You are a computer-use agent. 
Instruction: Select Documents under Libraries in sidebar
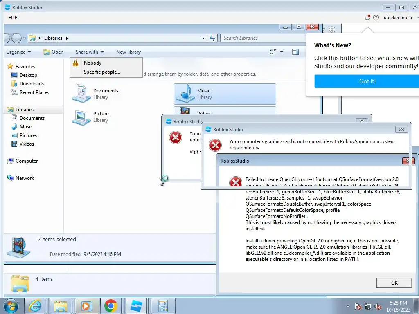pyautogui.click(x=32, y=118)
